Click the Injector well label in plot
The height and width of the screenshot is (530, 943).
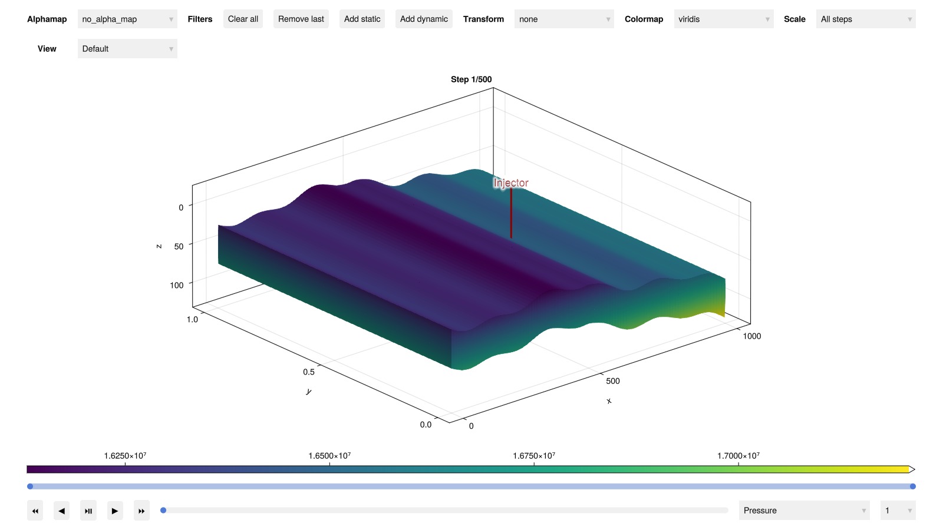pyautogui.click(x=511, y=183)
